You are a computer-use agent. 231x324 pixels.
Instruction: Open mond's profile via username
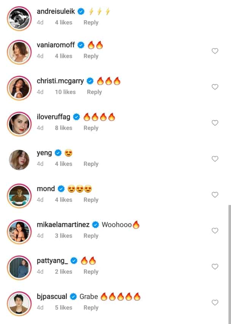(x=46, y=189)
